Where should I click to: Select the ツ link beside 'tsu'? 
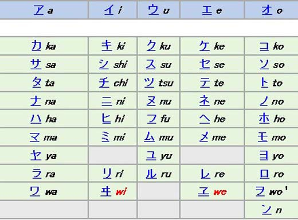tap(149, 82)
